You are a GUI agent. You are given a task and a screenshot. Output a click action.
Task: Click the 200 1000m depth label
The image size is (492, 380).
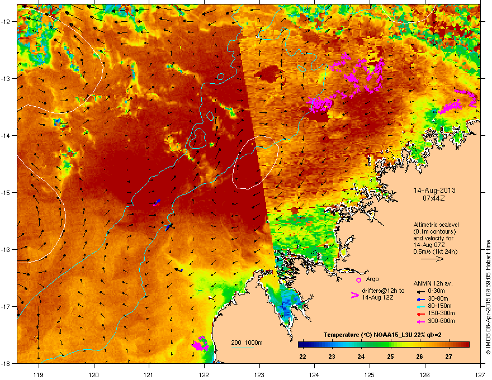pyautogui.click(x=247, y=343)
